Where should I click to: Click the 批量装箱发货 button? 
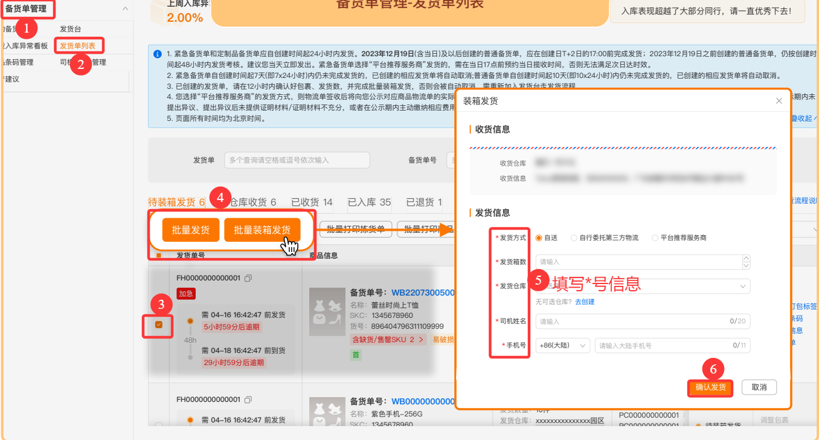262,230
